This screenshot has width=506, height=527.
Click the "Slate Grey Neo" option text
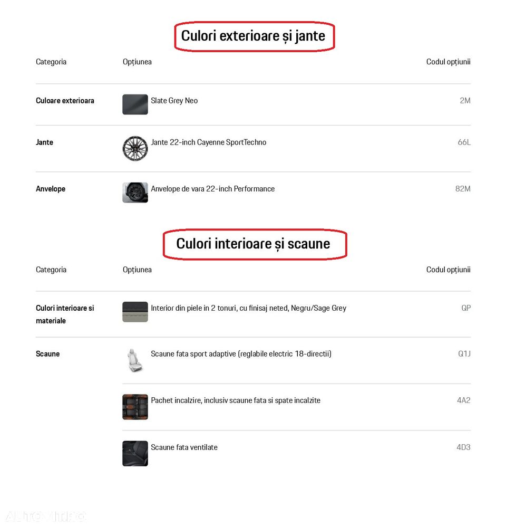[x=174, y=101]
